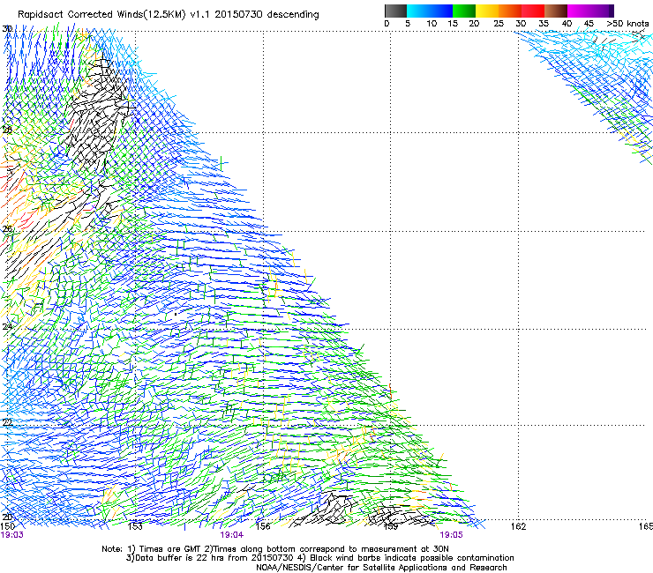Click longitude label '150' on bottom axis
Screen dimensions: 653x573
(7, 526)
